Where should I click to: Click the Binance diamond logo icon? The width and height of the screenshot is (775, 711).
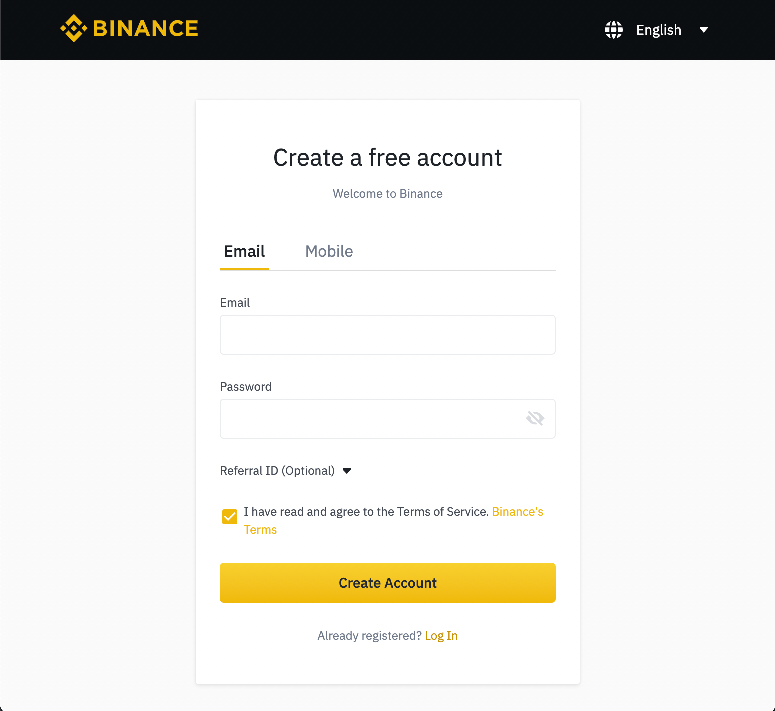tap(74, 28)
